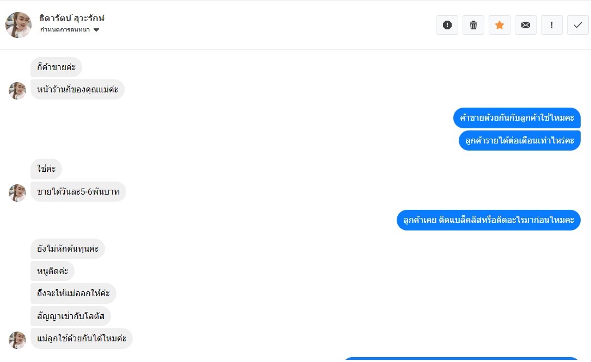This screenshot has height=362, width=591.
Task: Click the สัญญาเช่ากับโลตัส message bubble
Action: coord(71,316)
